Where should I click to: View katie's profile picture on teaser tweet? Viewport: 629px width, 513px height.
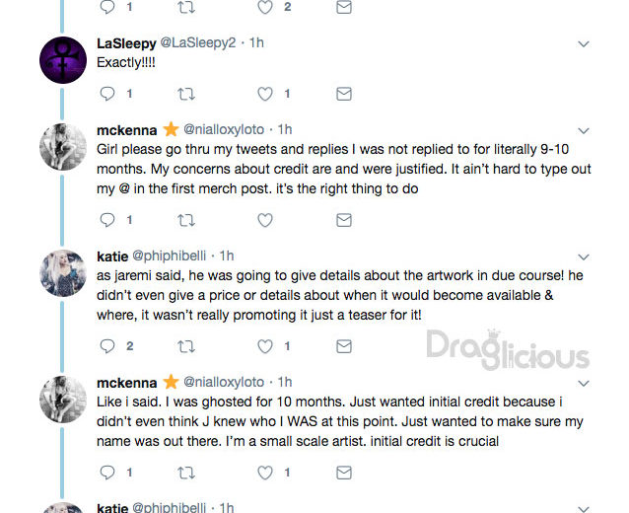63,273
